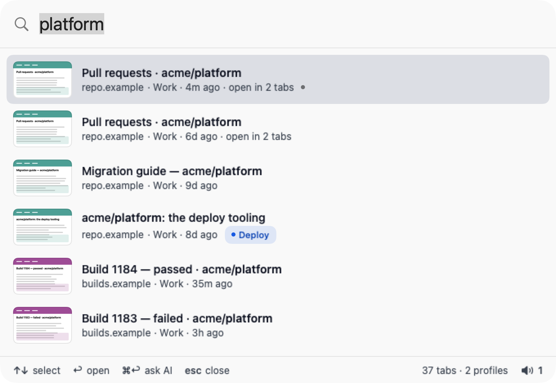Click the thumbnail of the 4m ago Pull requests
Screen dimensions: 556x383
[x=43, y=79]
